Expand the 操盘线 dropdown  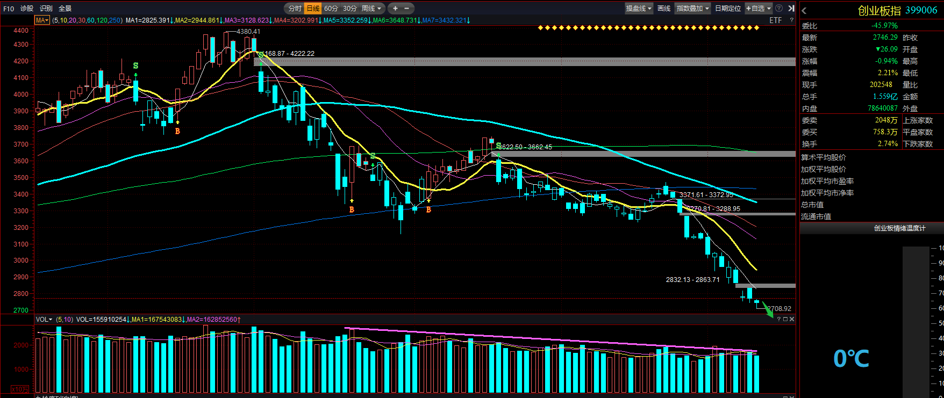pyautogui.click(x=639, y=9)
